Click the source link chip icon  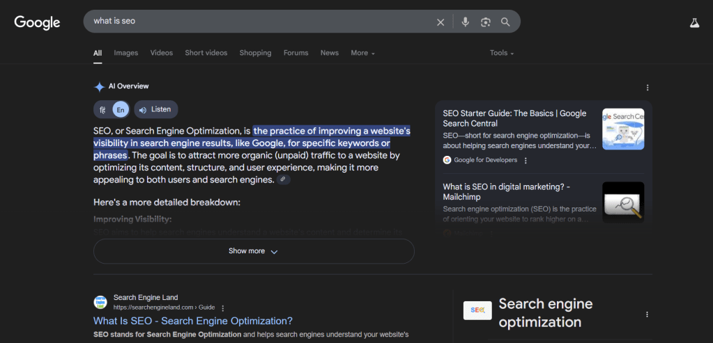(x=282, y=180)
